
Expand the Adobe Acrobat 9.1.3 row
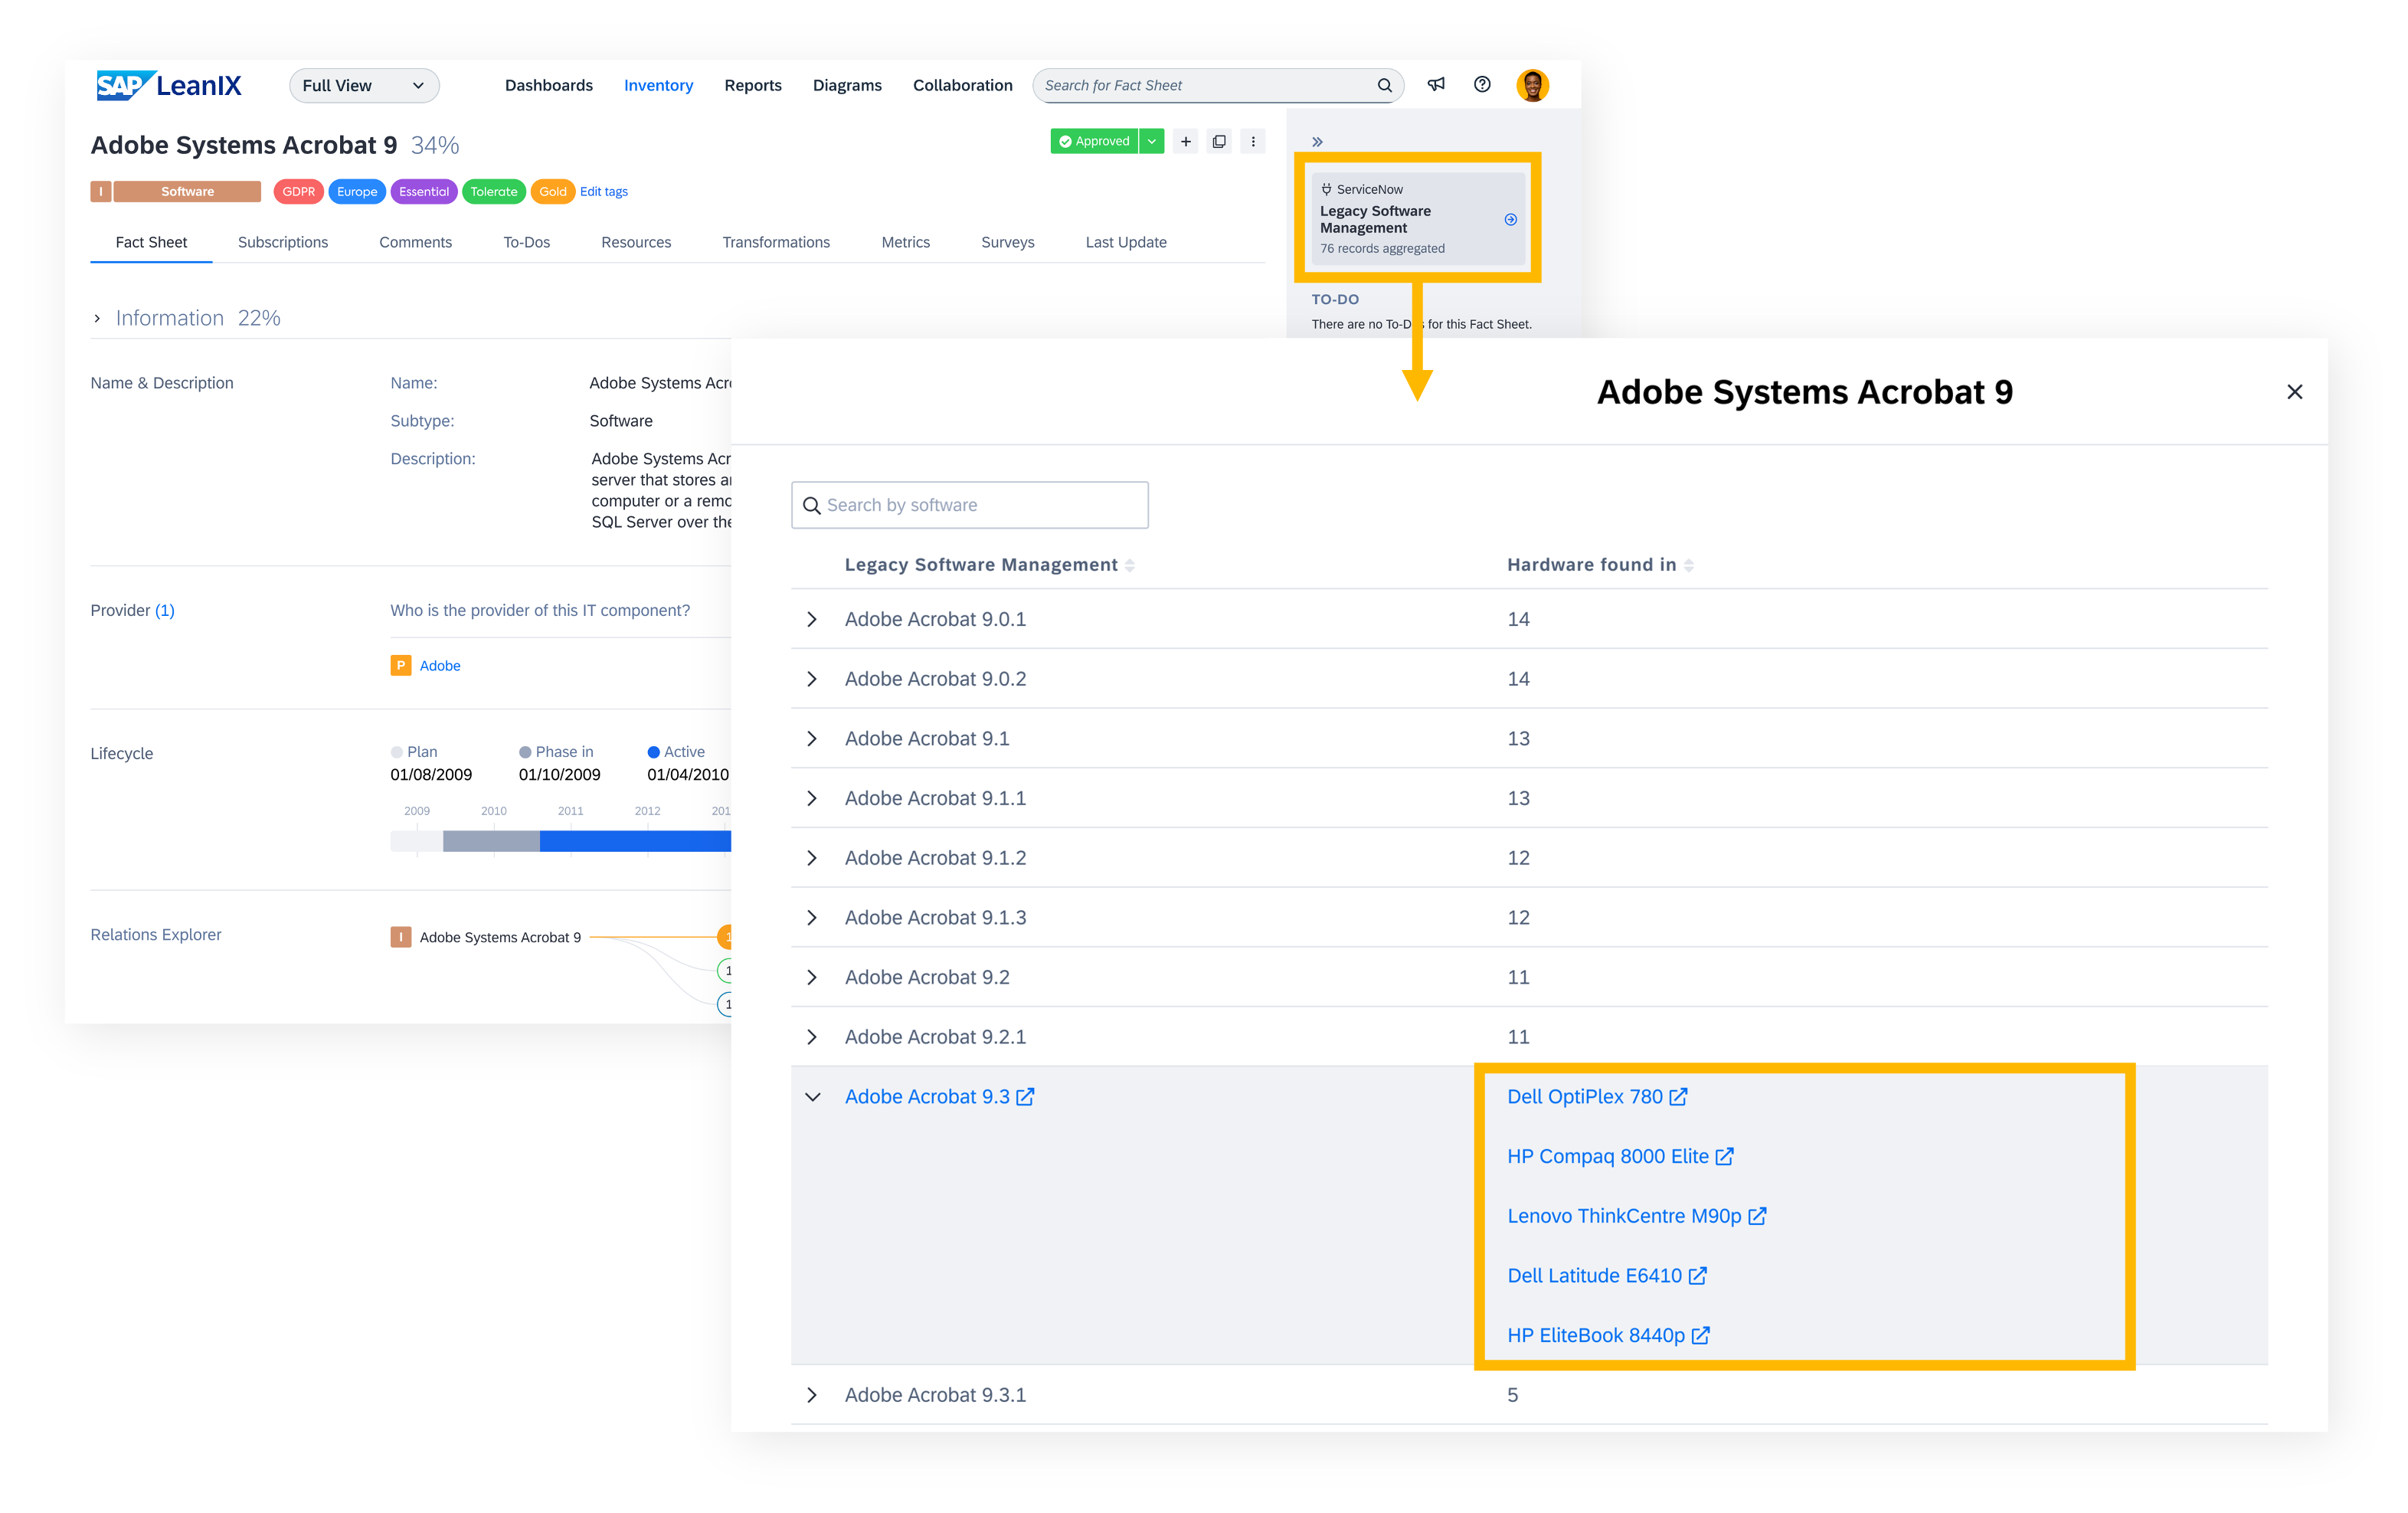pyautogui.click(x=812, y=918)
